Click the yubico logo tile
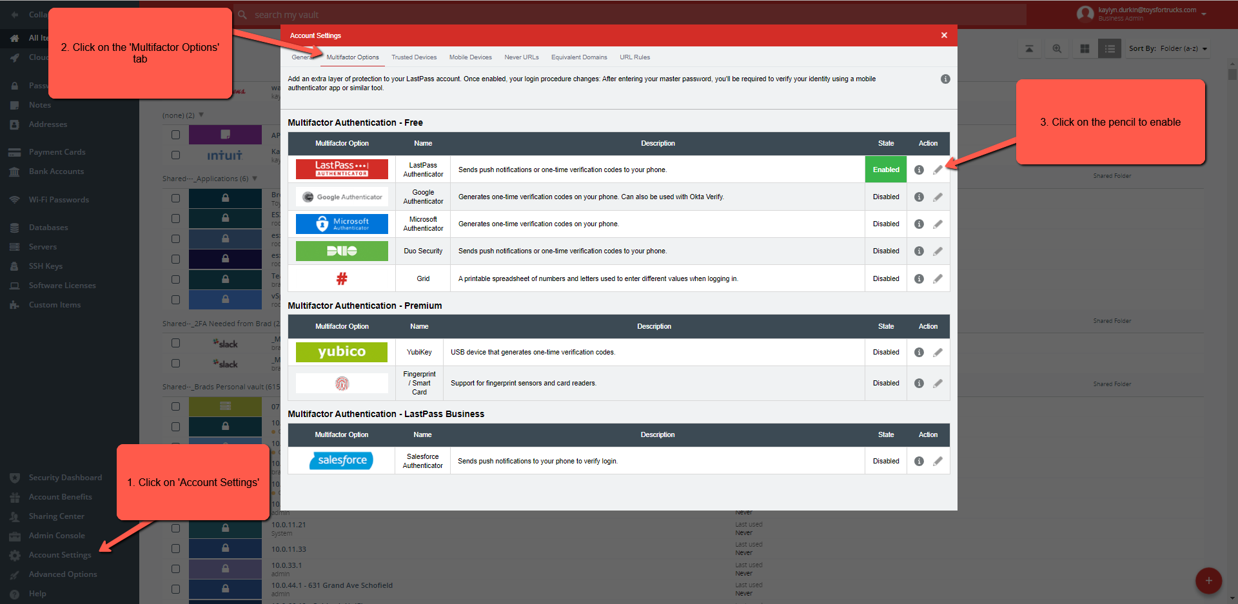1238x604 pixels. coord(342,352)
